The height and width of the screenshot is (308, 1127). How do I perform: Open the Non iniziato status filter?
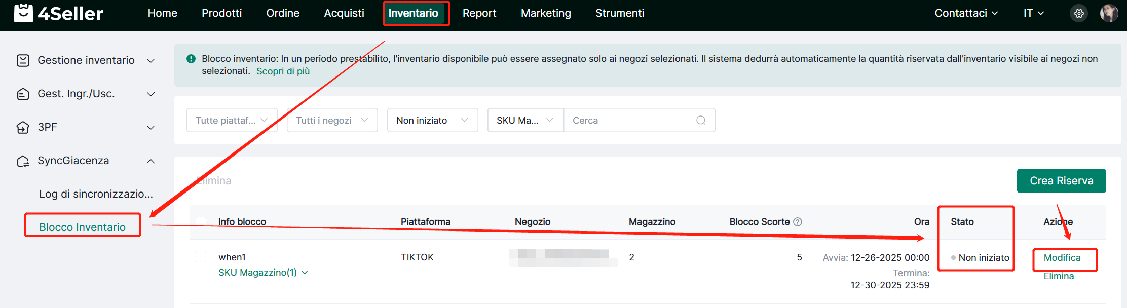tap(432, 120)
